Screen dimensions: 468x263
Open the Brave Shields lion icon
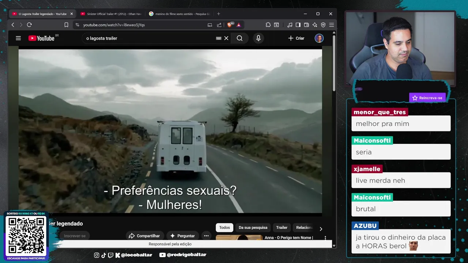point(230,25)
